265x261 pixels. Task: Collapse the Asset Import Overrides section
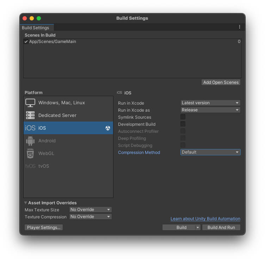[25, 203]
